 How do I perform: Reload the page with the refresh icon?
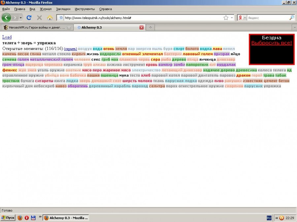29,18
